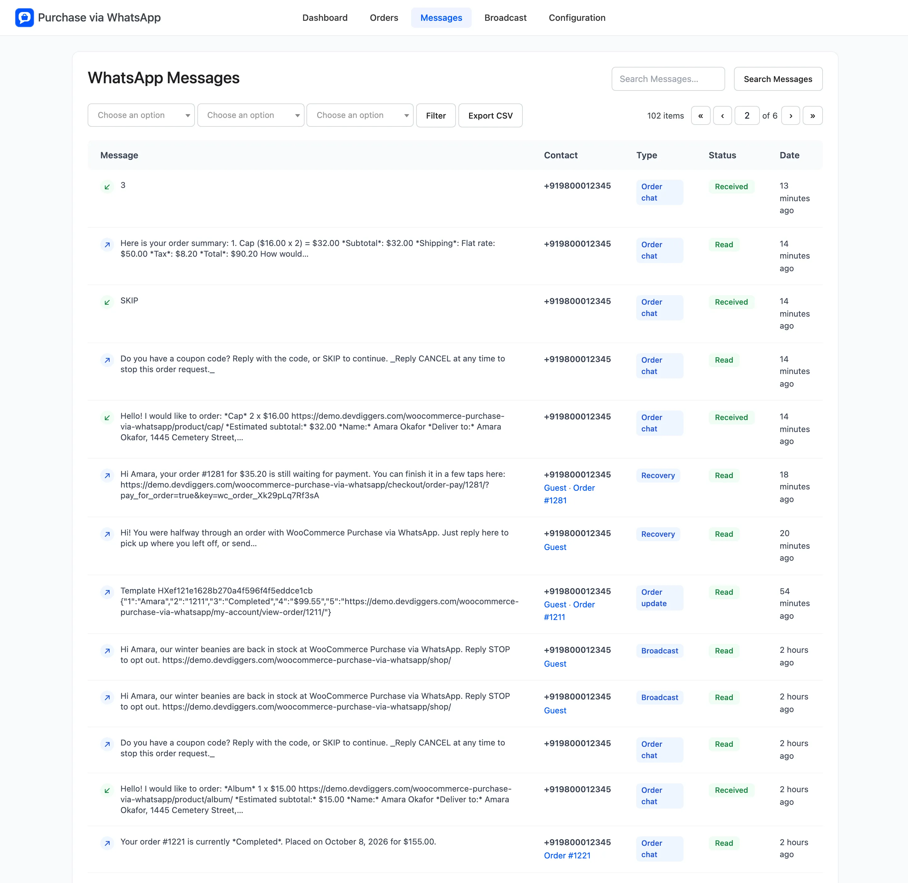Click the Message column header
Viewport: 908px width, 883px height.
point(119,155)
